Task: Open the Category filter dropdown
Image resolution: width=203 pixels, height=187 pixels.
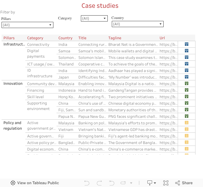Action: tap(94, 18)
